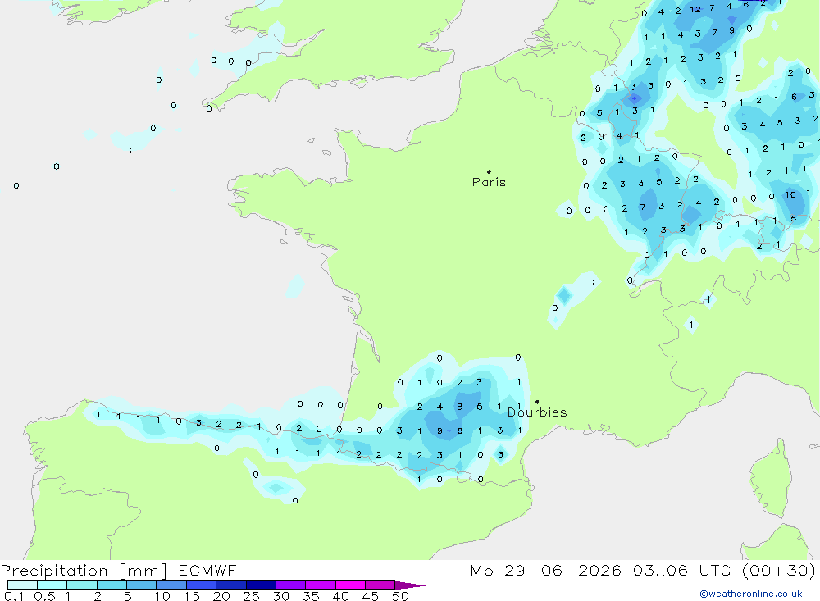Click the '(00+30)' forecast offset text
Screen dimensions: 820x601
778,570
